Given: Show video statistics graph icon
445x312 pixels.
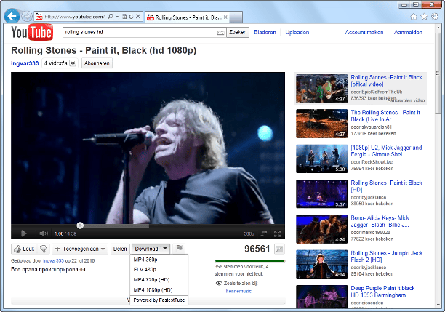Looking at the screenshot, I should click(x=279, y=249).
